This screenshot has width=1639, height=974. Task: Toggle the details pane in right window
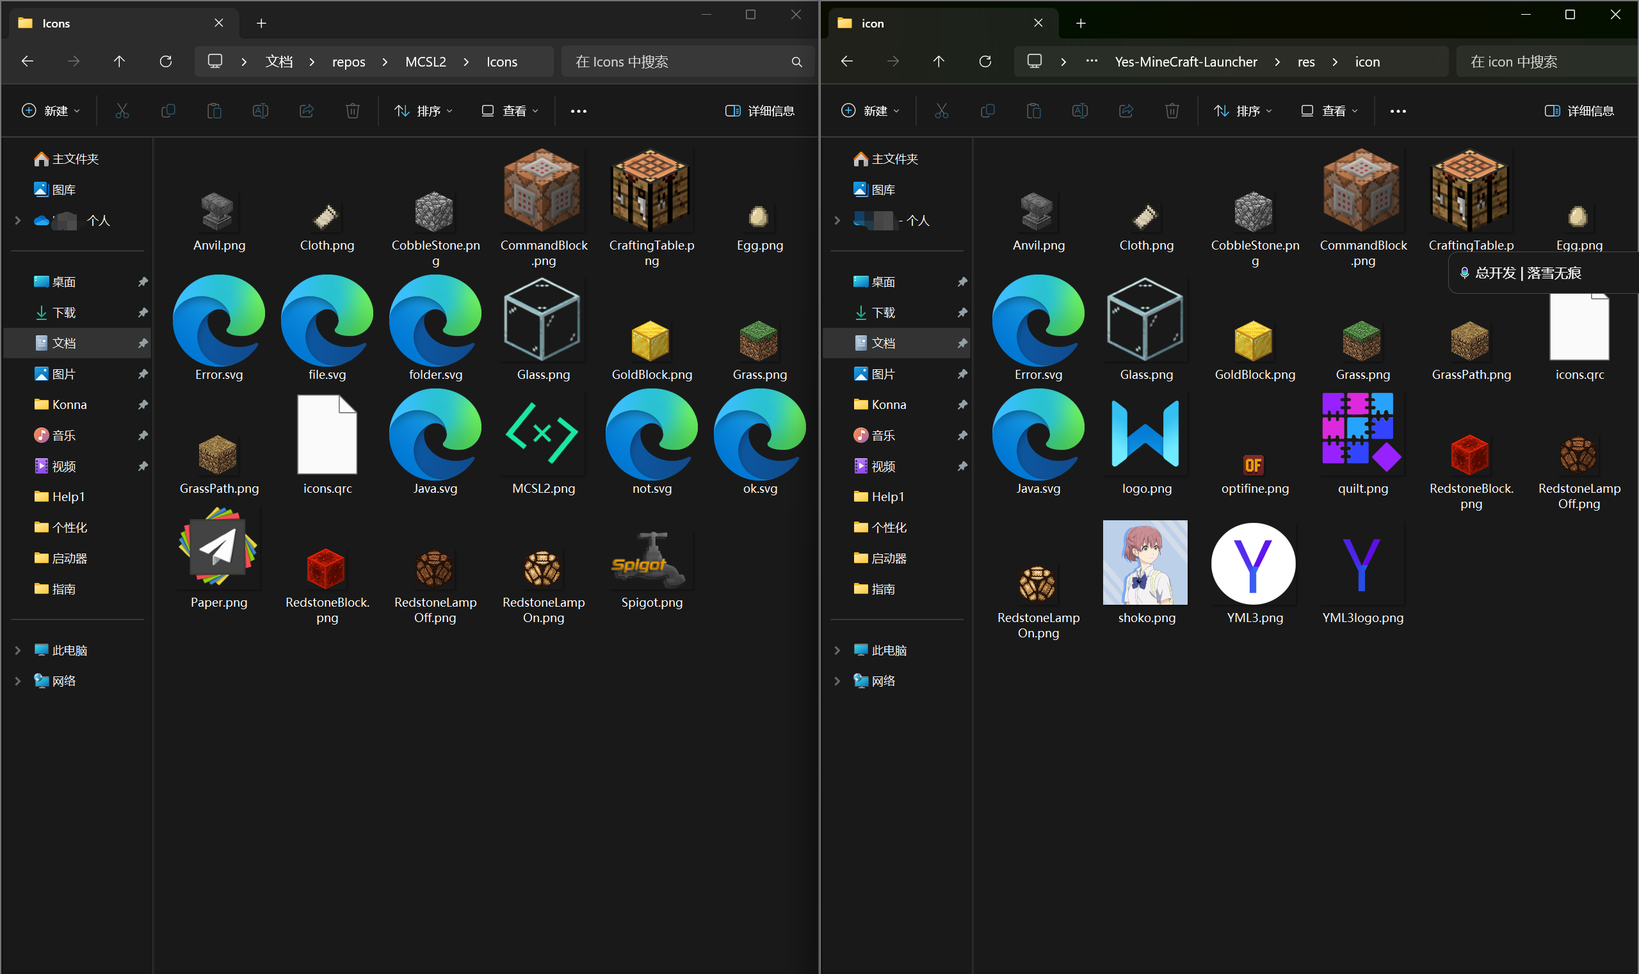pyautogui.click(x=1579, y=111)
